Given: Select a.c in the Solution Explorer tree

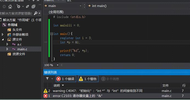Looking at the screenshot, I should tap(19, 44).
